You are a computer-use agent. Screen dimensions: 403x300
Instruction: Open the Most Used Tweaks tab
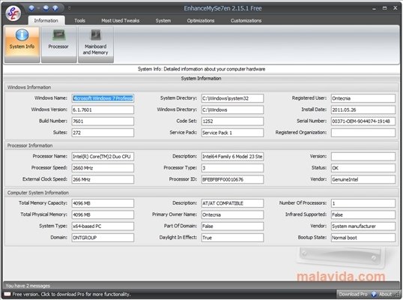click(121, 20)
